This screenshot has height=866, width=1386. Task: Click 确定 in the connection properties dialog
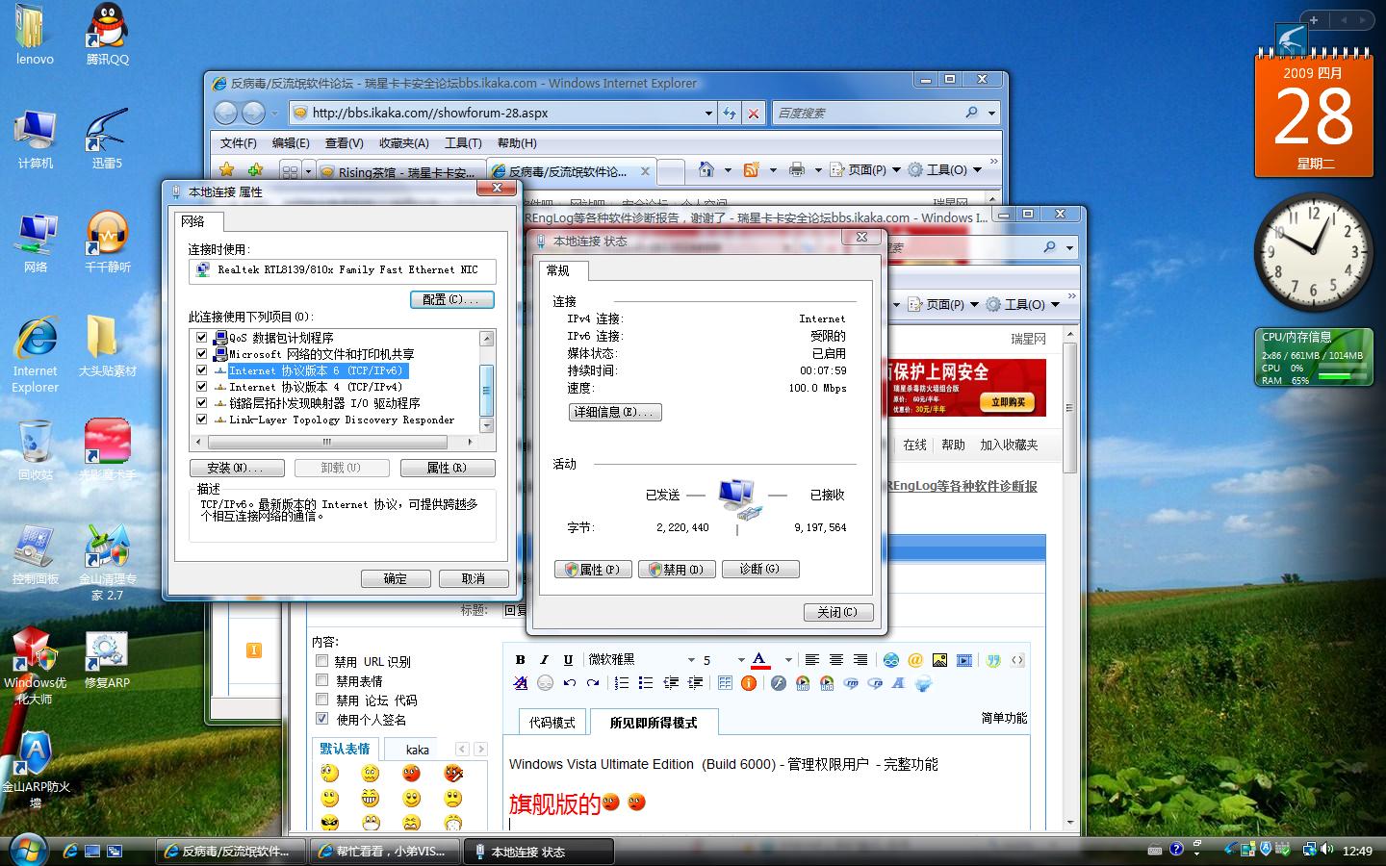point(396,578)
